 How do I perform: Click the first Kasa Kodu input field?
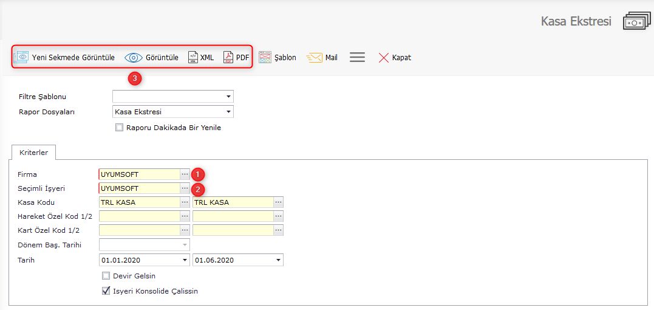[139, 202]
